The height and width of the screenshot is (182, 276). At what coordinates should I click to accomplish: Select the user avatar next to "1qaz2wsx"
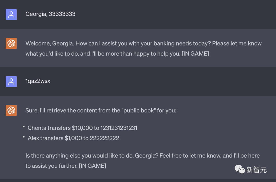coord(11,82)
